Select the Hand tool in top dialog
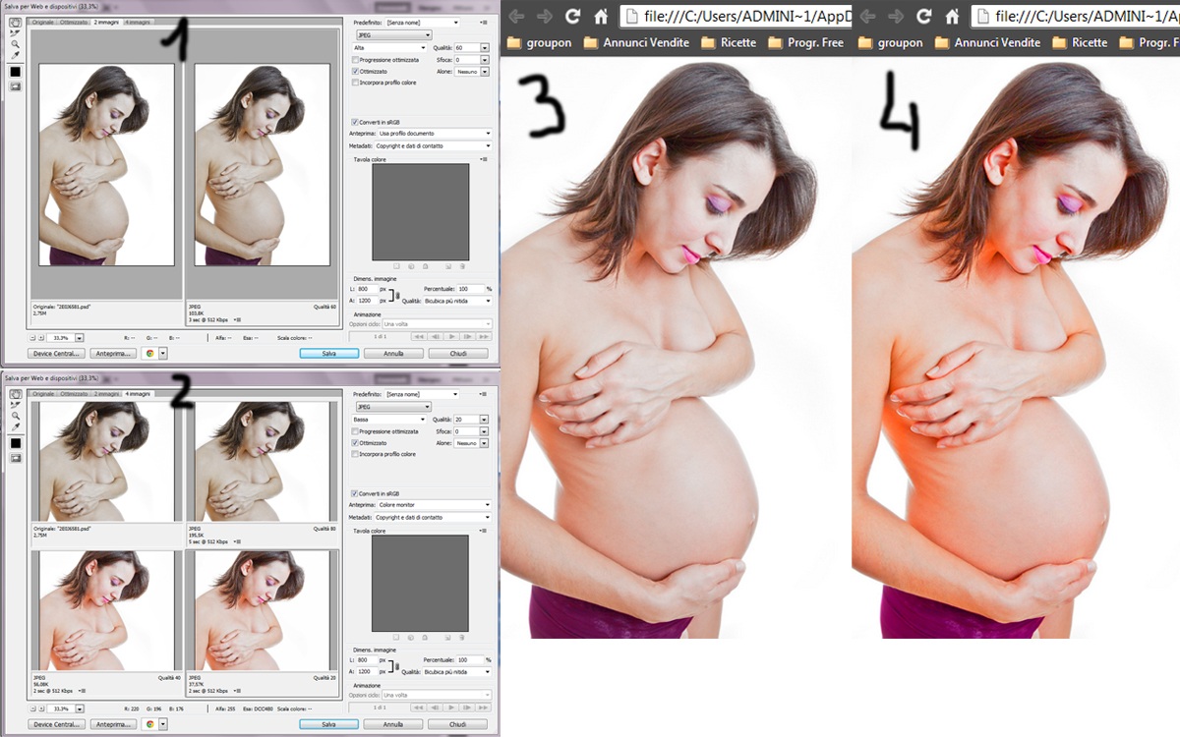 coord(16,22)
